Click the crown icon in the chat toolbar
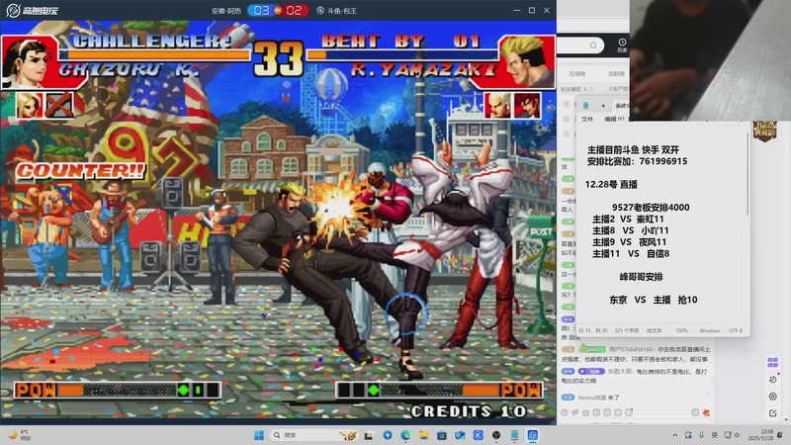Image resolution: width=791 pixels, height=445 pixels. pyautogui.click(x=585, y=412)
